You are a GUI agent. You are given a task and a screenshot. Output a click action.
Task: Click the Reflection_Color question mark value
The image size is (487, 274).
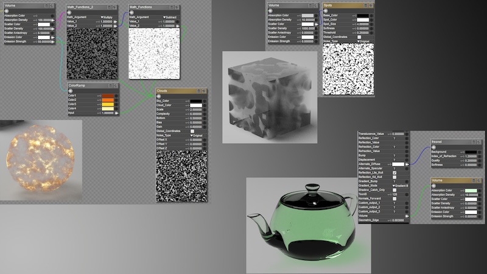[394, 138]
